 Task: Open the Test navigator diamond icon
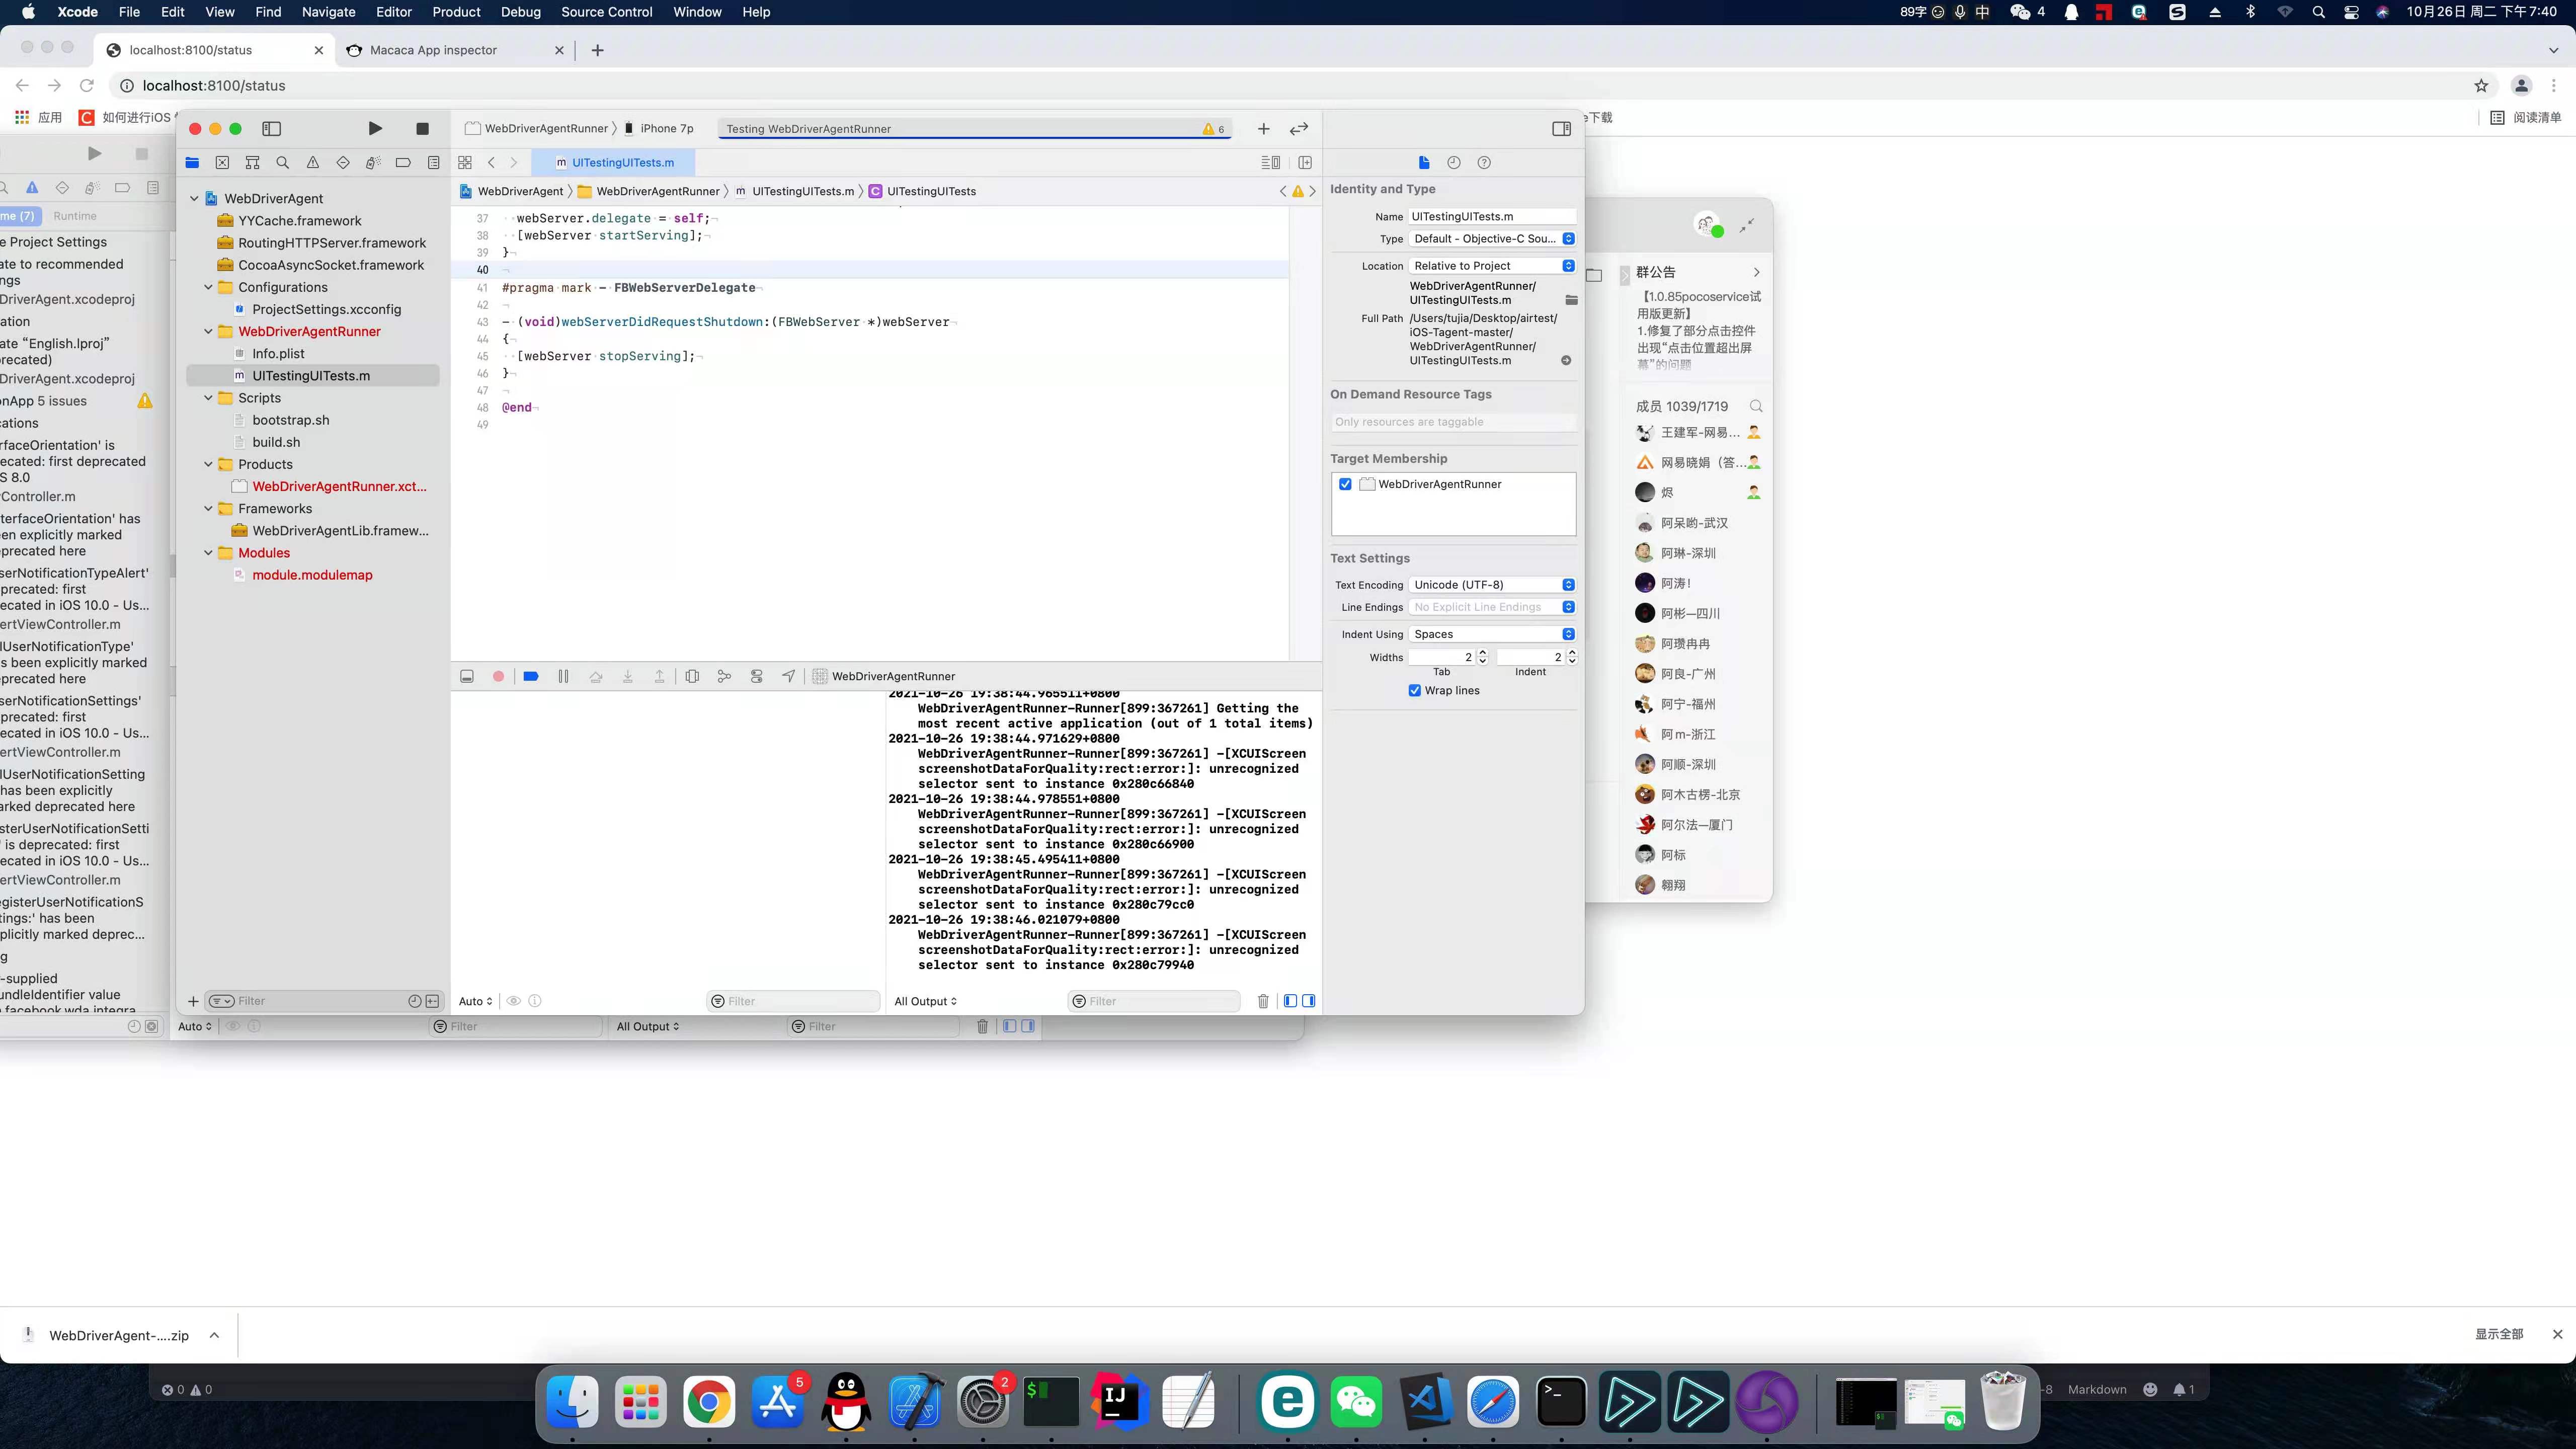pos(343,162)
